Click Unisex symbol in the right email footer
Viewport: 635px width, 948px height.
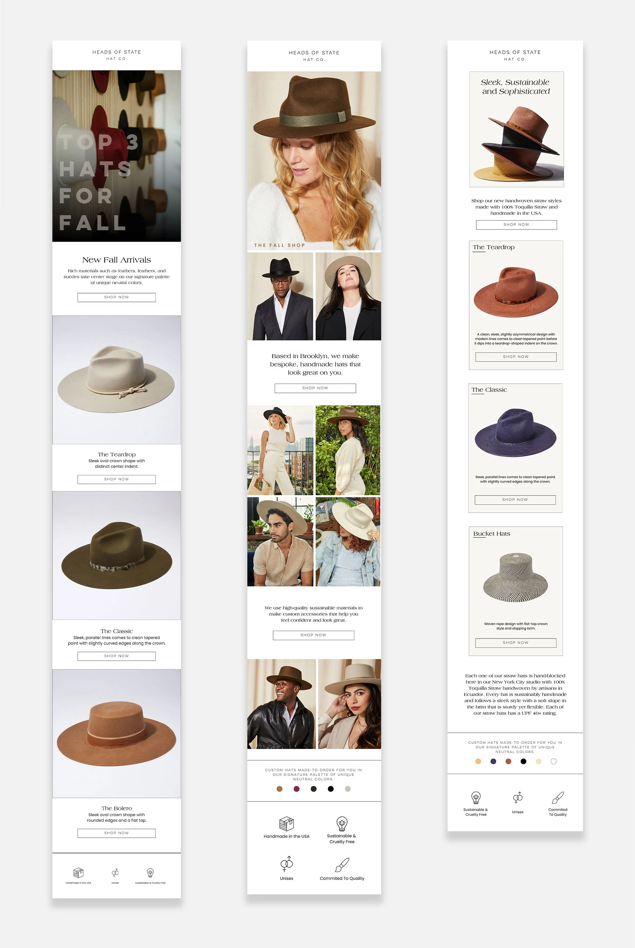[x=518, y=798]
